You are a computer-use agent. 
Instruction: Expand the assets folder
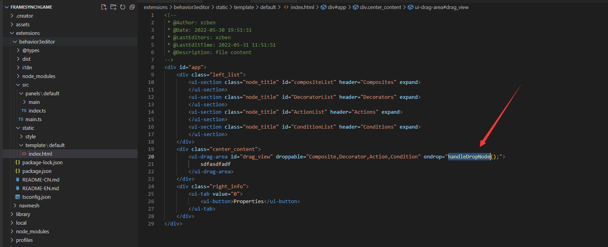tap(23, 24)
